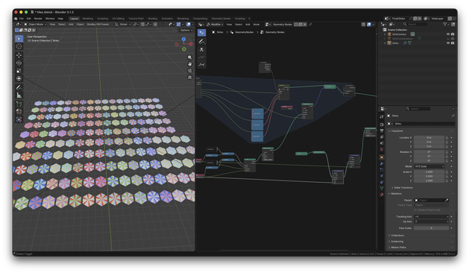Click the viewport pan hand icon
Screen dimensions: 470x273
point(189,64)
